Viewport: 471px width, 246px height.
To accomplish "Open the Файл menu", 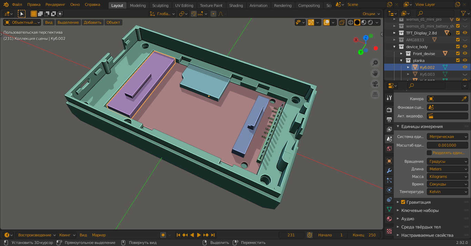I will [17, 4].
